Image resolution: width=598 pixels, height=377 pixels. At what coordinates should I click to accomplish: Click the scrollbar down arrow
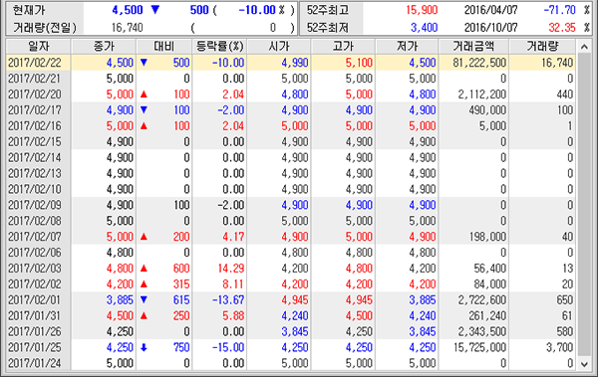584,364
